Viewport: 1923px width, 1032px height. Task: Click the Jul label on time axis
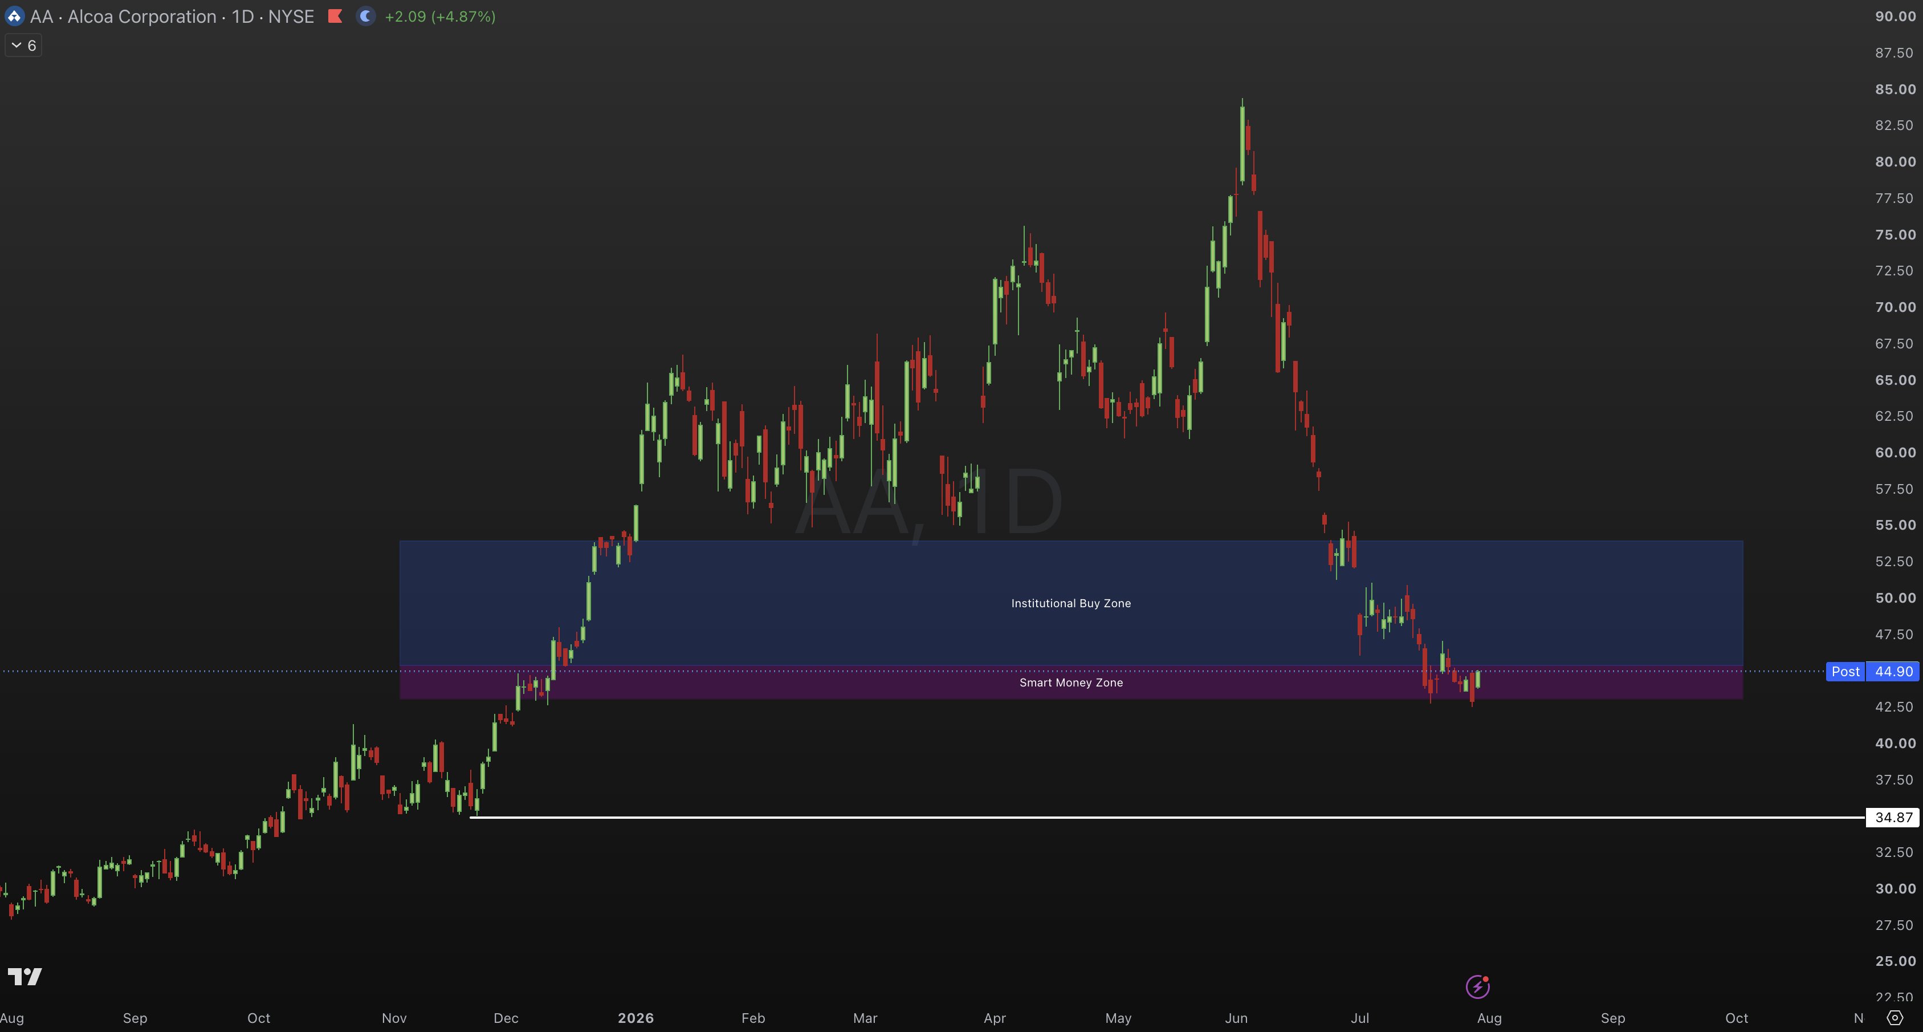coord(1360,1018)
